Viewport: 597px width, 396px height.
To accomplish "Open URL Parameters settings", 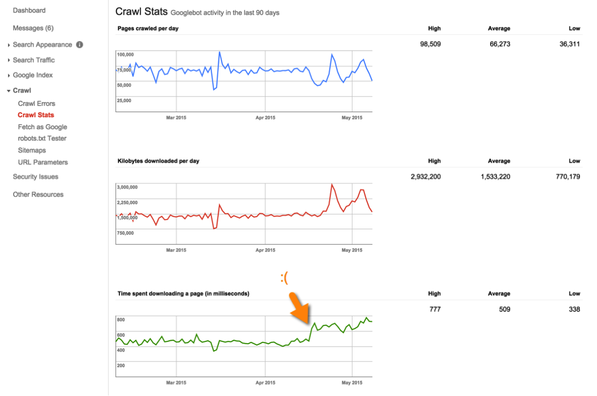I will point(43,162).
